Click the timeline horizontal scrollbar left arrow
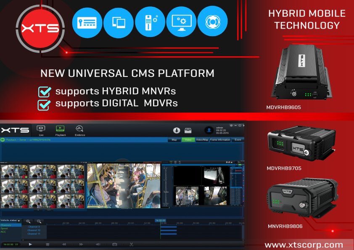Screen dimensions: 354x250 23,240
